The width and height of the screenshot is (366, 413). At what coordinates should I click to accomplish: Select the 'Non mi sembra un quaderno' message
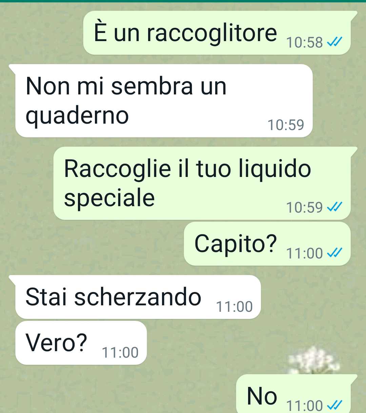[x=164, y=101]
